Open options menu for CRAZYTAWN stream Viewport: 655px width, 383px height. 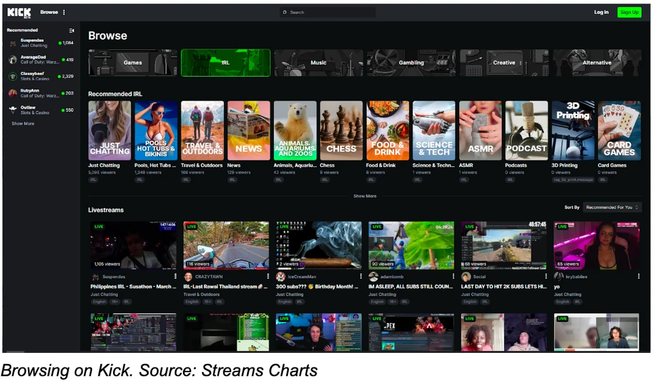coord(267,277)
